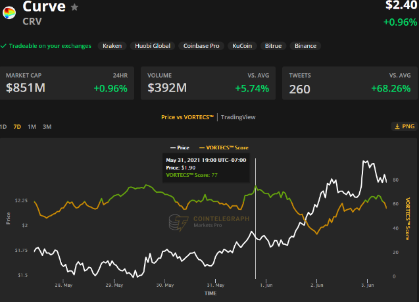Viewport: 419px width, 302px height.
Task: Click the Volume $392M card
Action: (208, 83)
